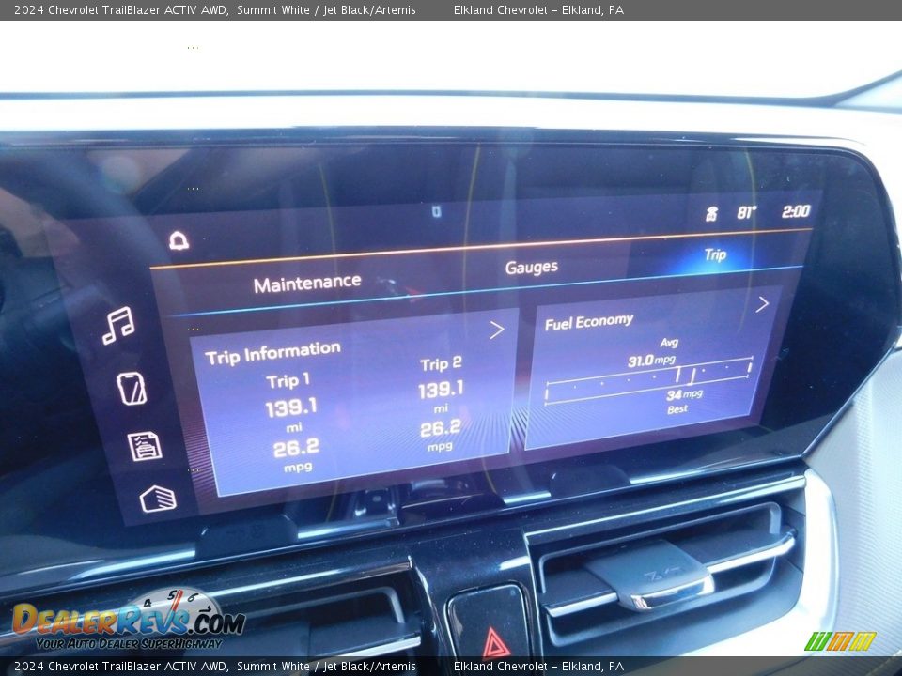Tap the phone status icon near temperature

(x=711, y=214)
